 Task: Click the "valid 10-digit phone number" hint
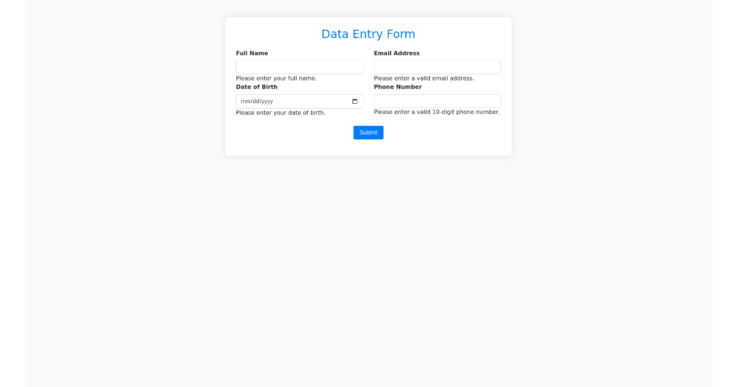coord(437,112)
